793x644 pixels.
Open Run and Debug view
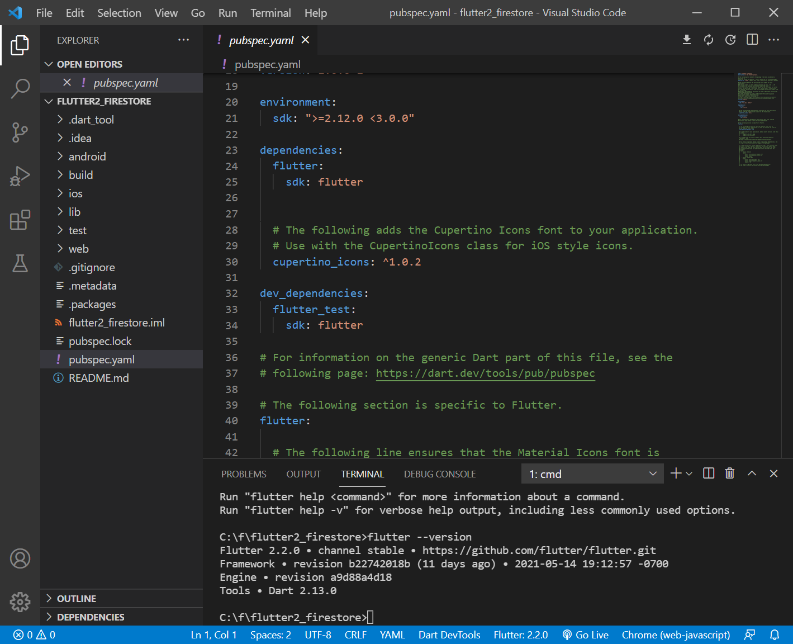20,176
